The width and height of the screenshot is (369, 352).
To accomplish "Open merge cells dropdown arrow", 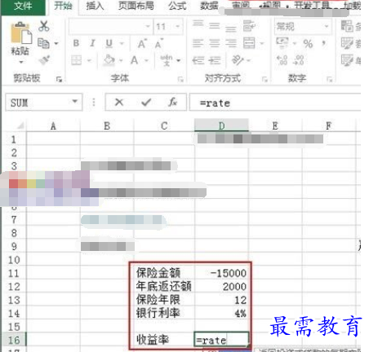I will coord(262,43).
